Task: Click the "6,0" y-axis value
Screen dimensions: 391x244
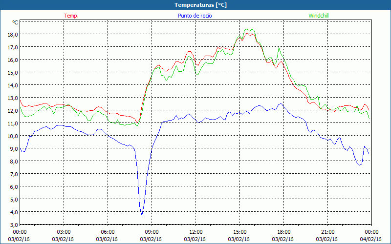Action: coord(14,187)
